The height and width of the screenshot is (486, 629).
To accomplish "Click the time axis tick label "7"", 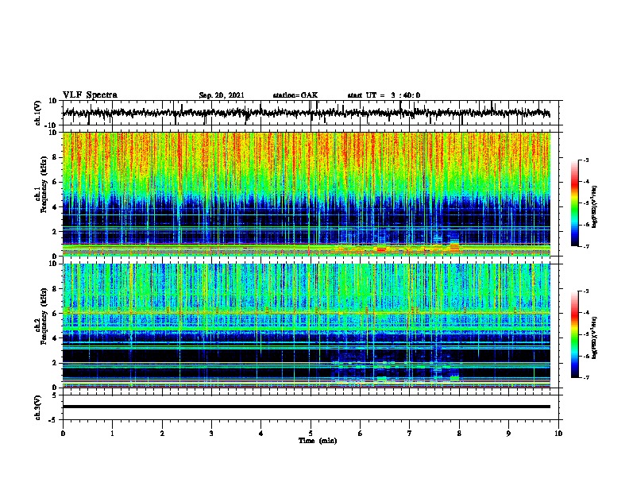I will (x=410, y=434).
